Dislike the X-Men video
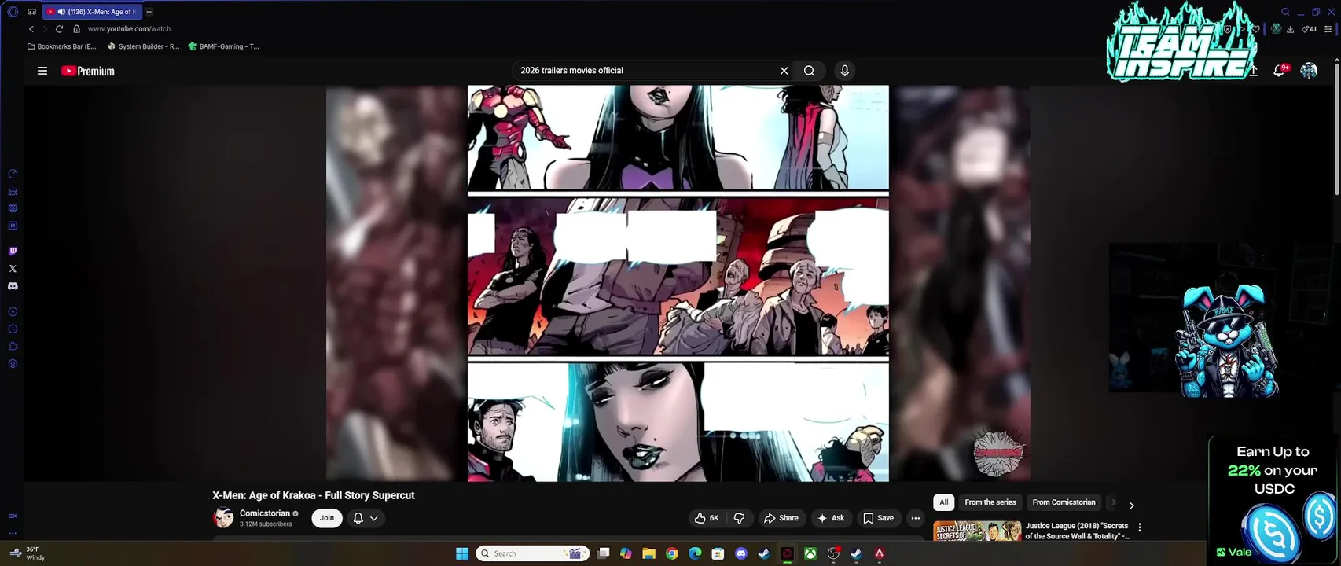Viewport: 1341px width, 566px height. 739,518
